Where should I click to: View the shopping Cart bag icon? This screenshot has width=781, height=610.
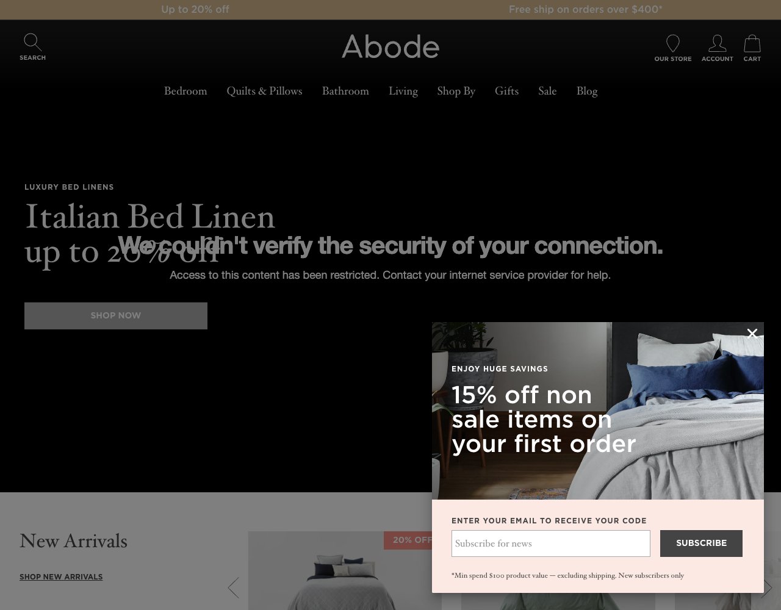(x=752, y=43)
